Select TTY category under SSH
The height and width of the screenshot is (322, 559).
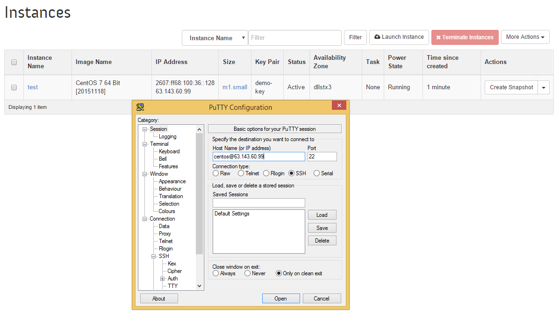pos(172,286)
